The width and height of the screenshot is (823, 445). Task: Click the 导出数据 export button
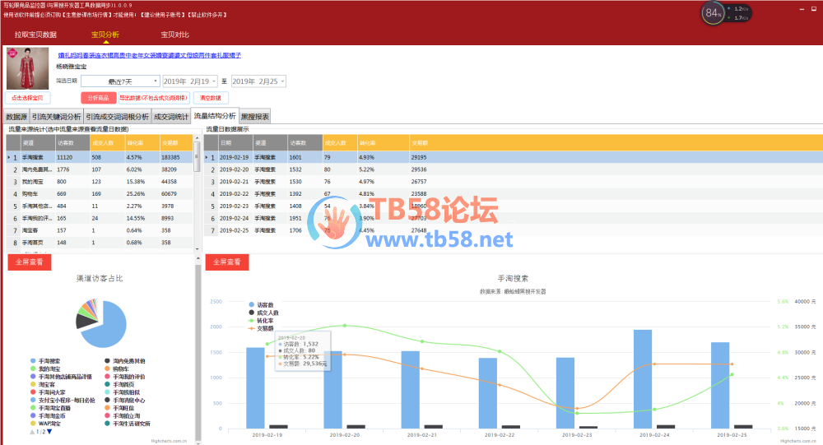[153, 98]
